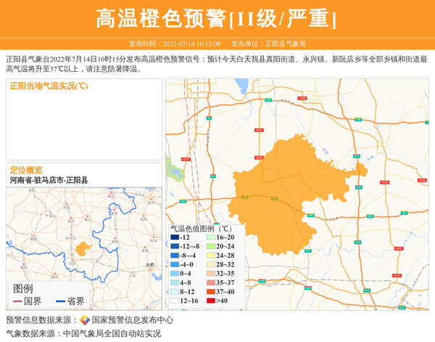Click the small orange county marker in overview map
The image size is (435, 342).
(x=83, y=249)
